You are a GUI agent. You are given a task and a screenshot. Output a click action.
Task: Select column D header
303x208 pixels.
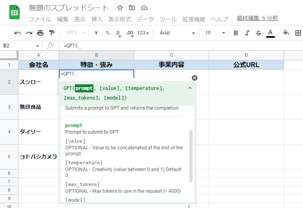coord(246,55)
